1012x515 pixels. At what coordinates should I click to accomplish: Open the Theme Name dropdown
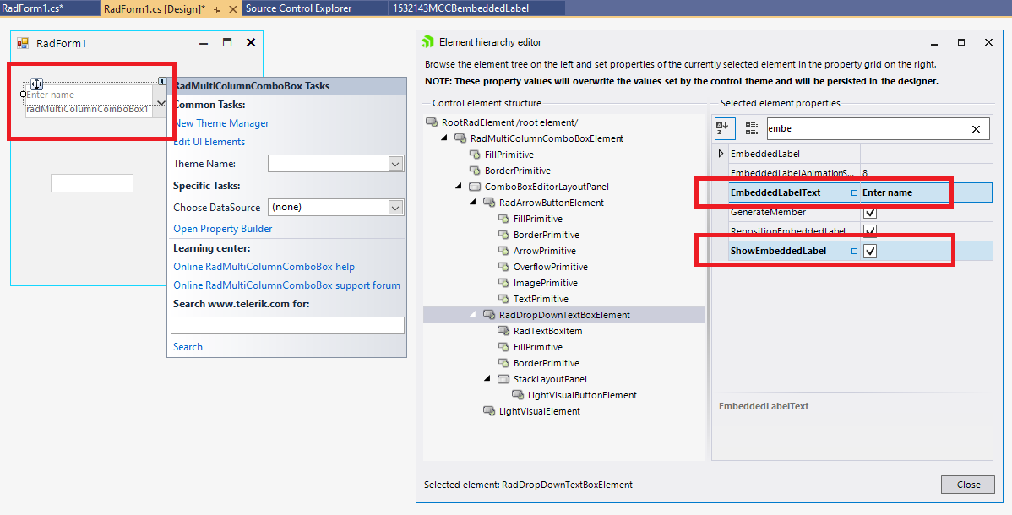coord(396,164)
